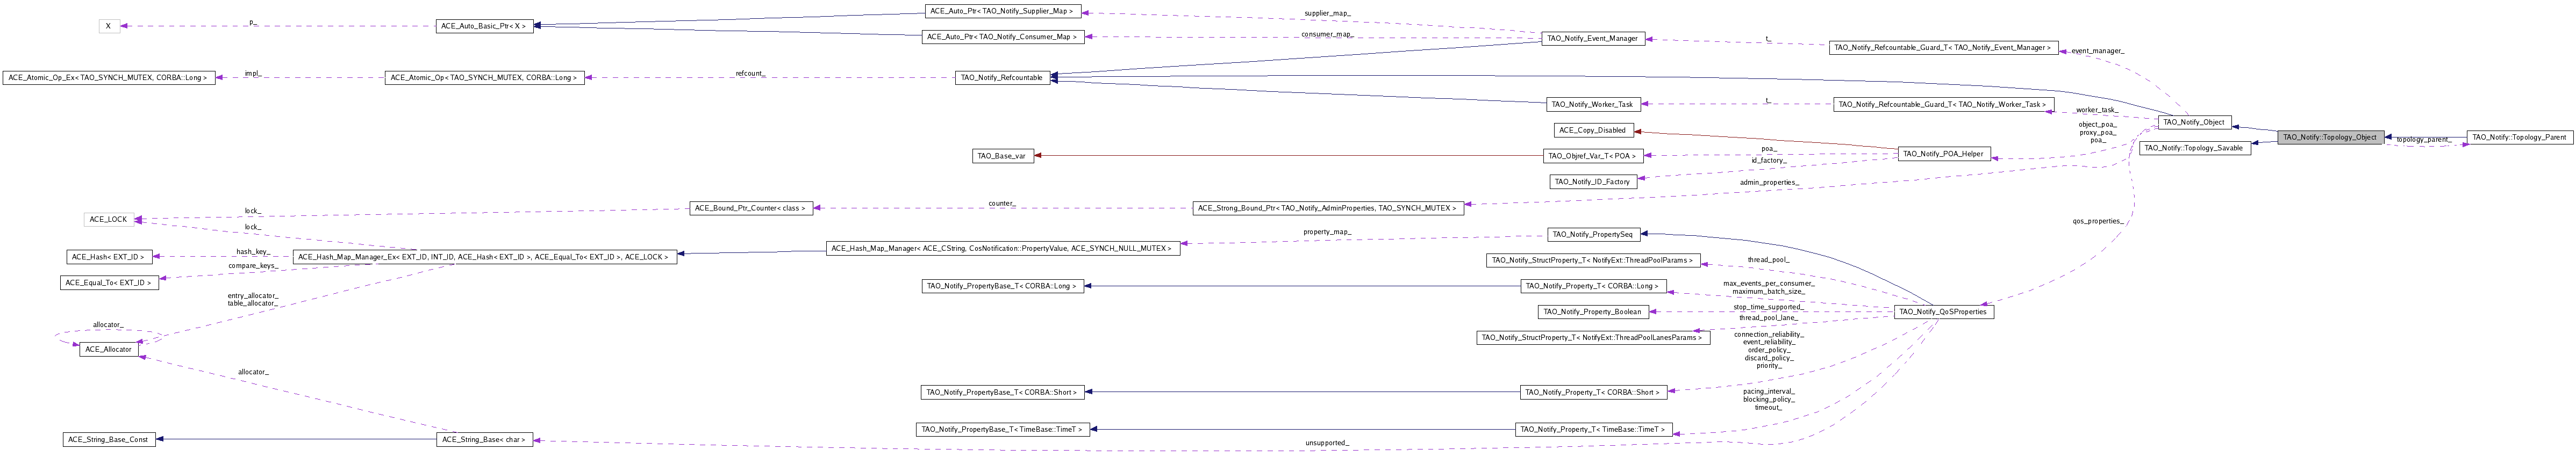Click the ACE_Auto_Basic_Ptr< X > node
The image size is (2576, 471).
[x=484, y=26]
